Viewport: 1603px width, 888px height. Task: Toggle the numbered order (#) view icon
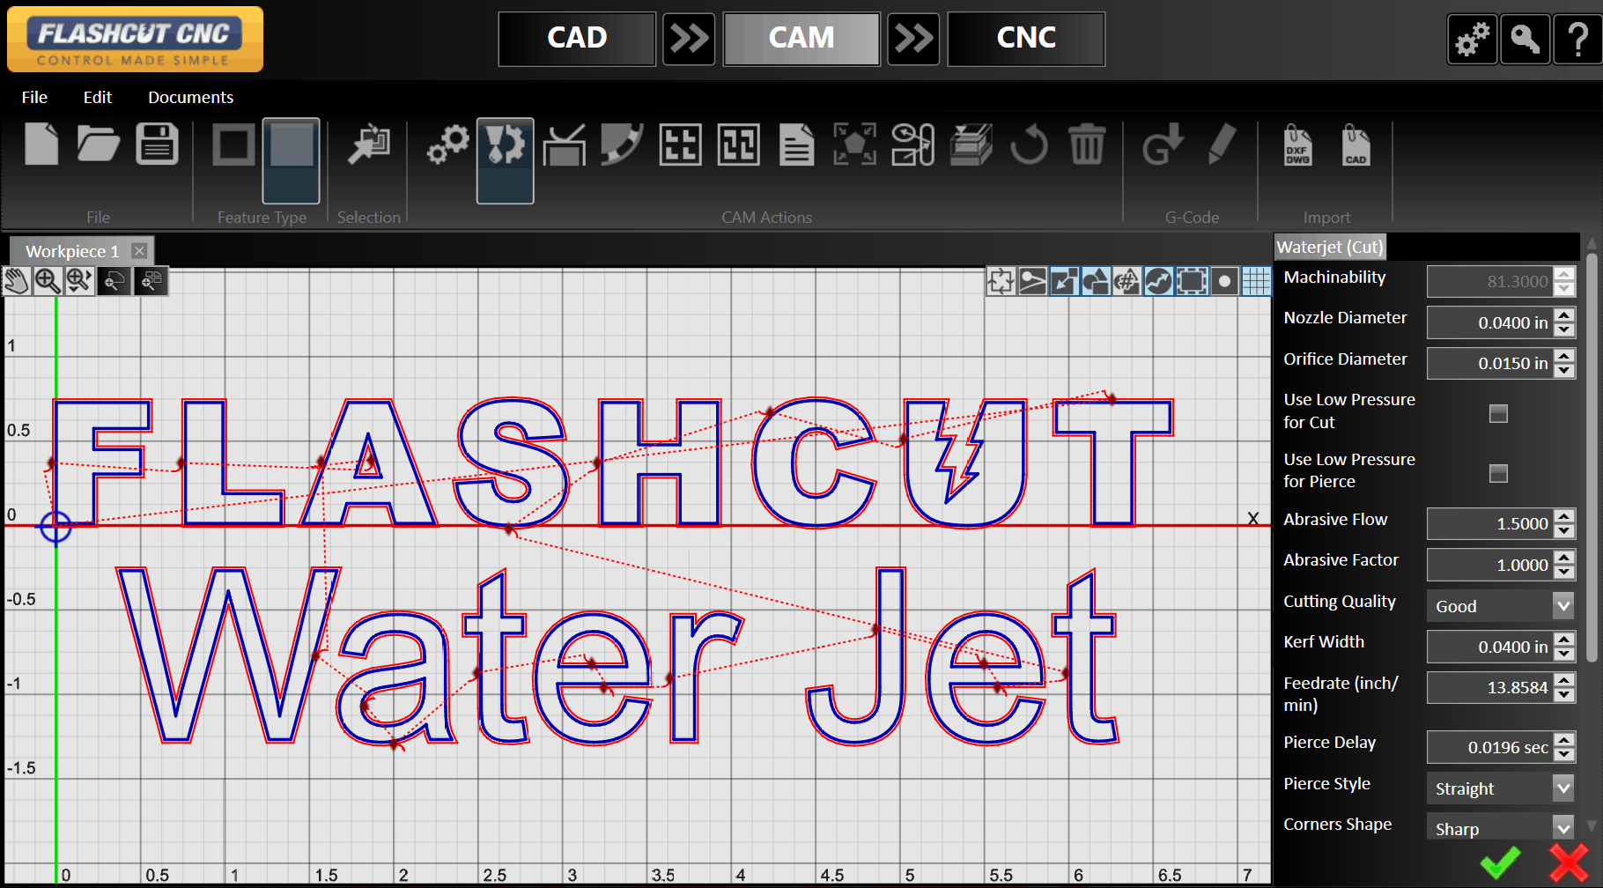coord(1127,282)
